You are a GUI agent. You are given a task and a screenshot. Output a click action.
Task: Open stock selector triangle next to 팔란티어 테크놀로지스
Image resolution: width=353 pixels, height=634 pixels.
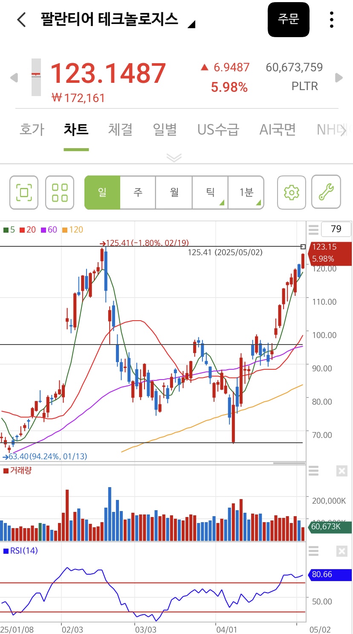point(191,24)
